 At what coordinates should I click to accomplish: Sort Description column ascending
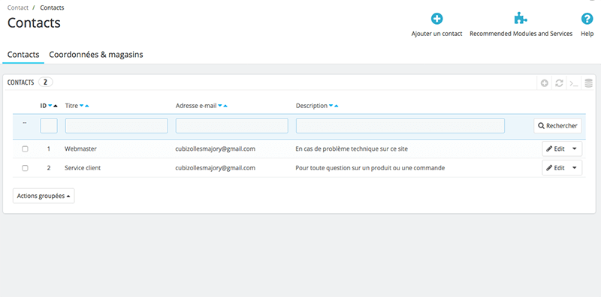coord(336,106)
